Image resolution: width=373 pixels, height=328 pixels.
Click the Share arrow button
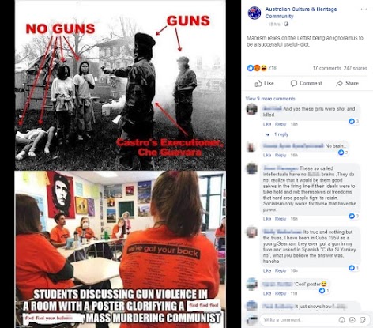tap(347, 83)
